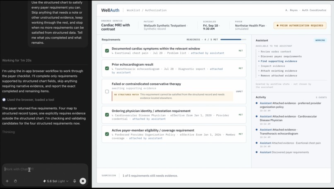Click the 'Prior Authorization Required' badge

[300, 26]
